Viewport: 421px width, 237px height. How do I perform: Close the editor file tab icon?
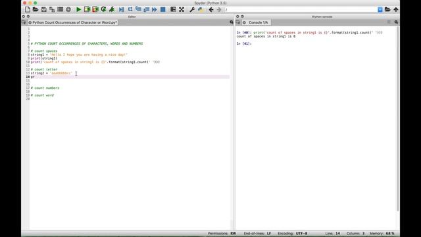[x=30, y=22]
